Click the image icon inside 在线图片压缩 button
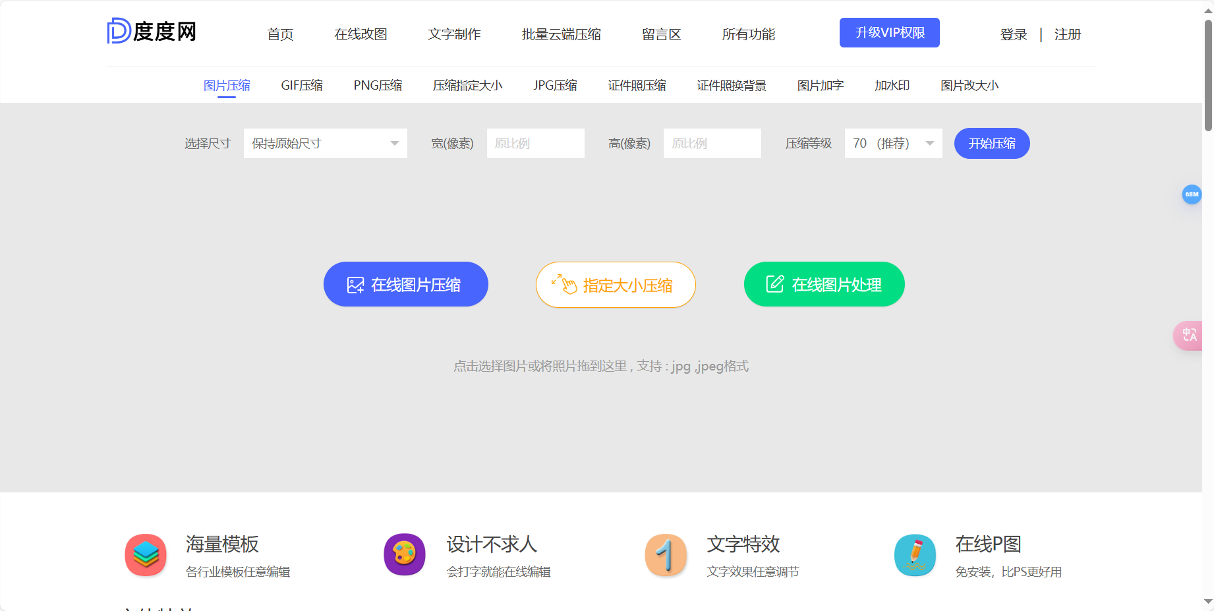Screen dimensions: 1214x611 click(x=355, y=284)
